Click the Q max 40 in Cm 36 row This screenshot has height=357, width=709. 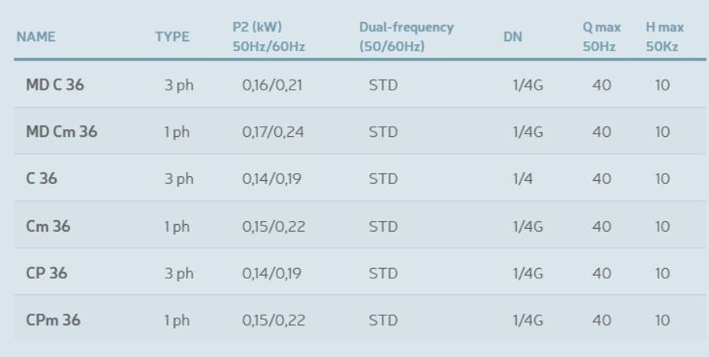601,226
